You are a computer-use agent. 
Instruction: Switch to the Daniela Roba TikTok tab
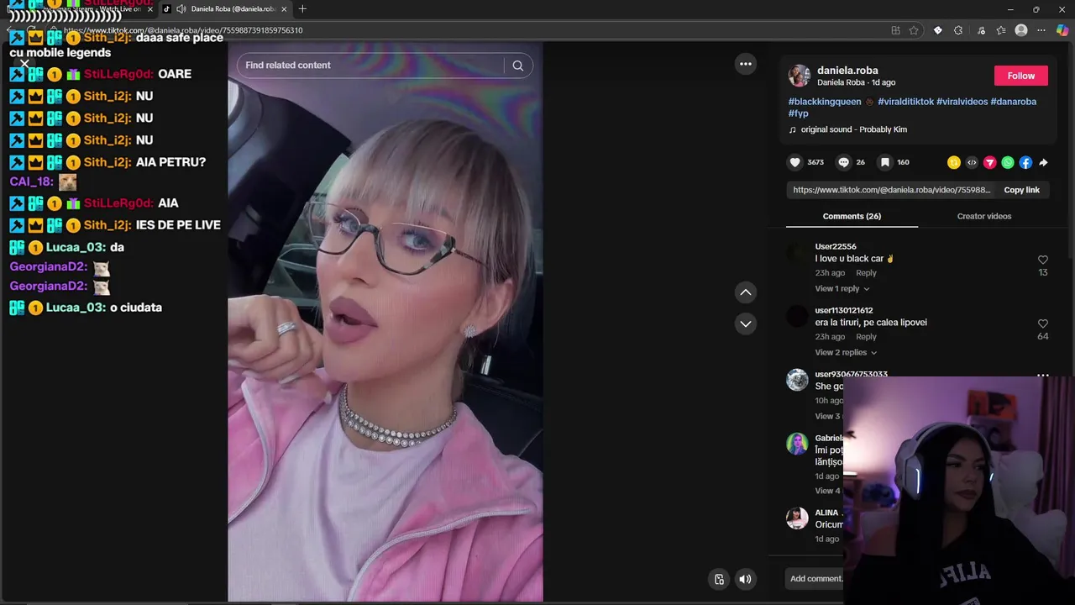[225, 9]
